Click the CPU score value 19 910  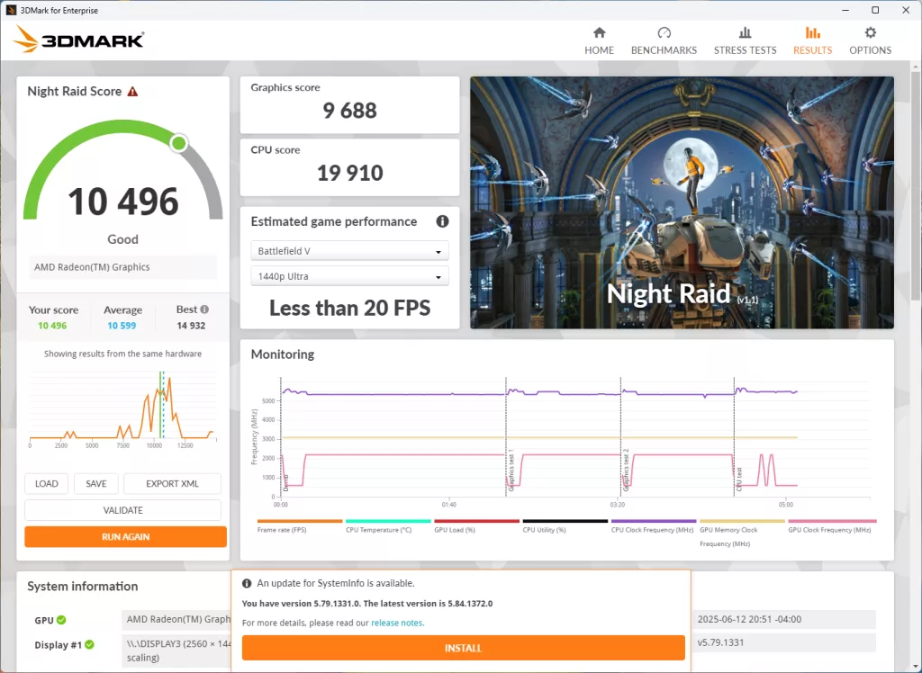(350, 173)
